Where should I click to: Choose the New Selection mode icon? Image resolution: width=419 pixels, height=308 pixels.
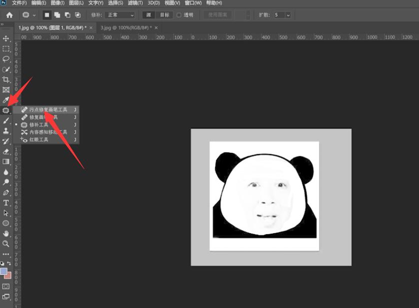click(47, 15)
